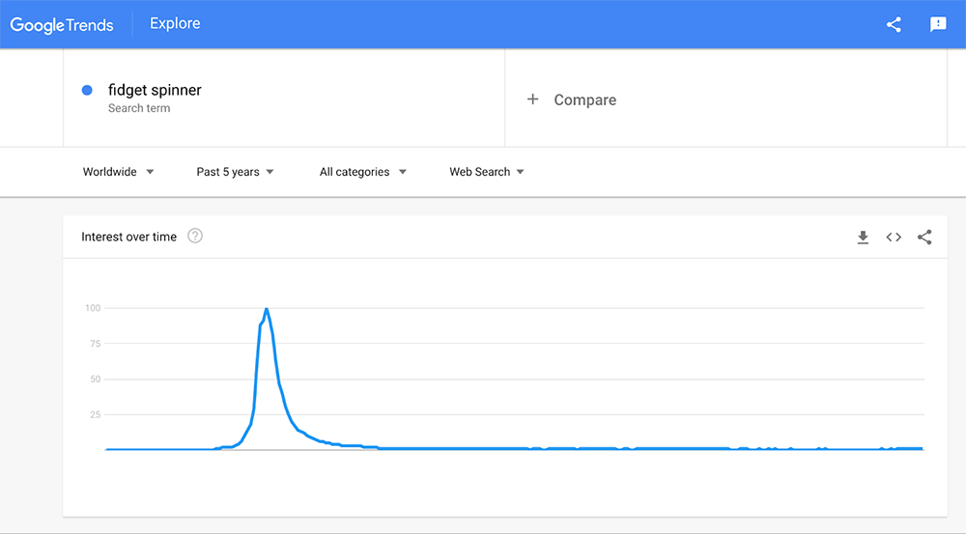
Task: Open the Past 5 years dropdown
Action: point(235,172)
